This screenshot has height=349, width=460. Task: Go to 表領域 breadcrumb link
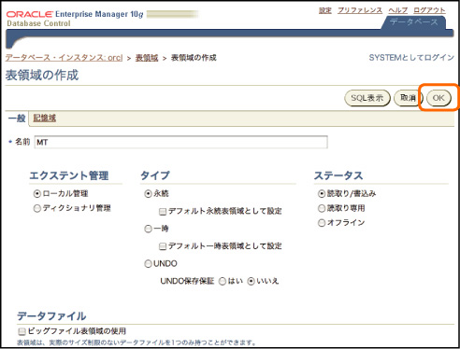click(147, 58)
